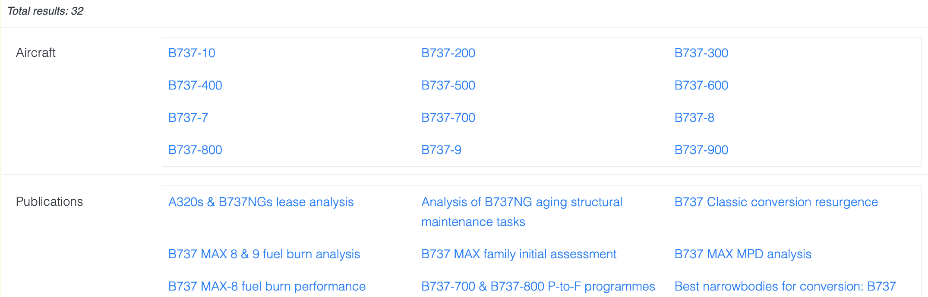Open the B737-7 link

point(188,118)
